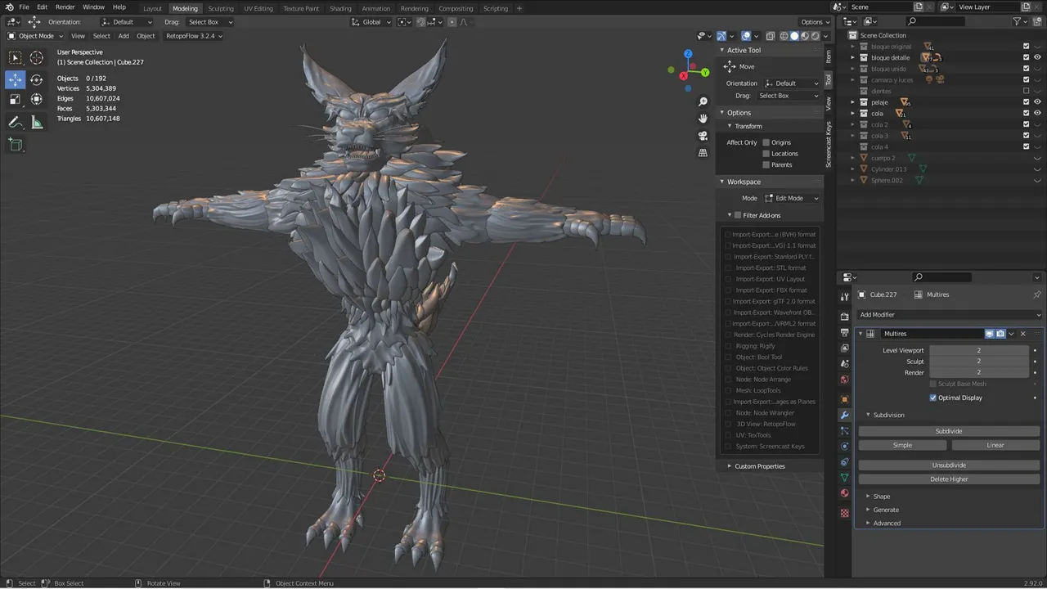Click the pan hand viewport gizmo
1047x589 pixels.
pos(703,119)
